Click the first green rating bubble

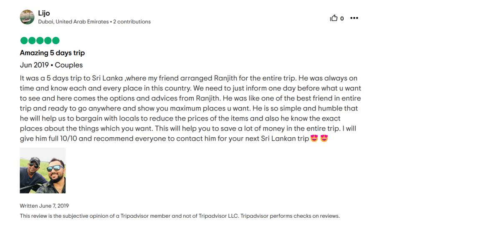pos(24,40)
